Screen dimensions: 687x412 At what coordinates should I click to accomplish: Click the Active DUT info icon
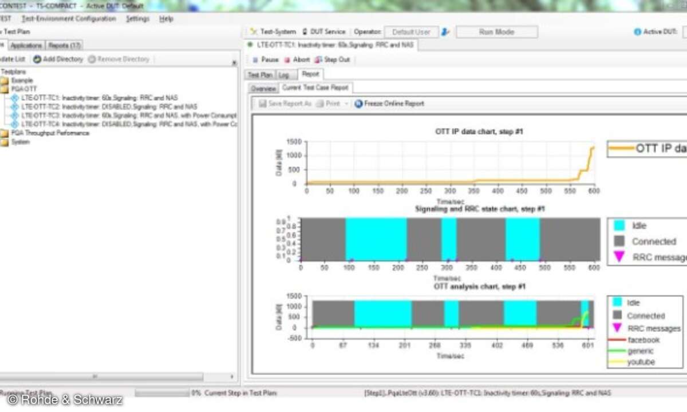pos(637,32)
